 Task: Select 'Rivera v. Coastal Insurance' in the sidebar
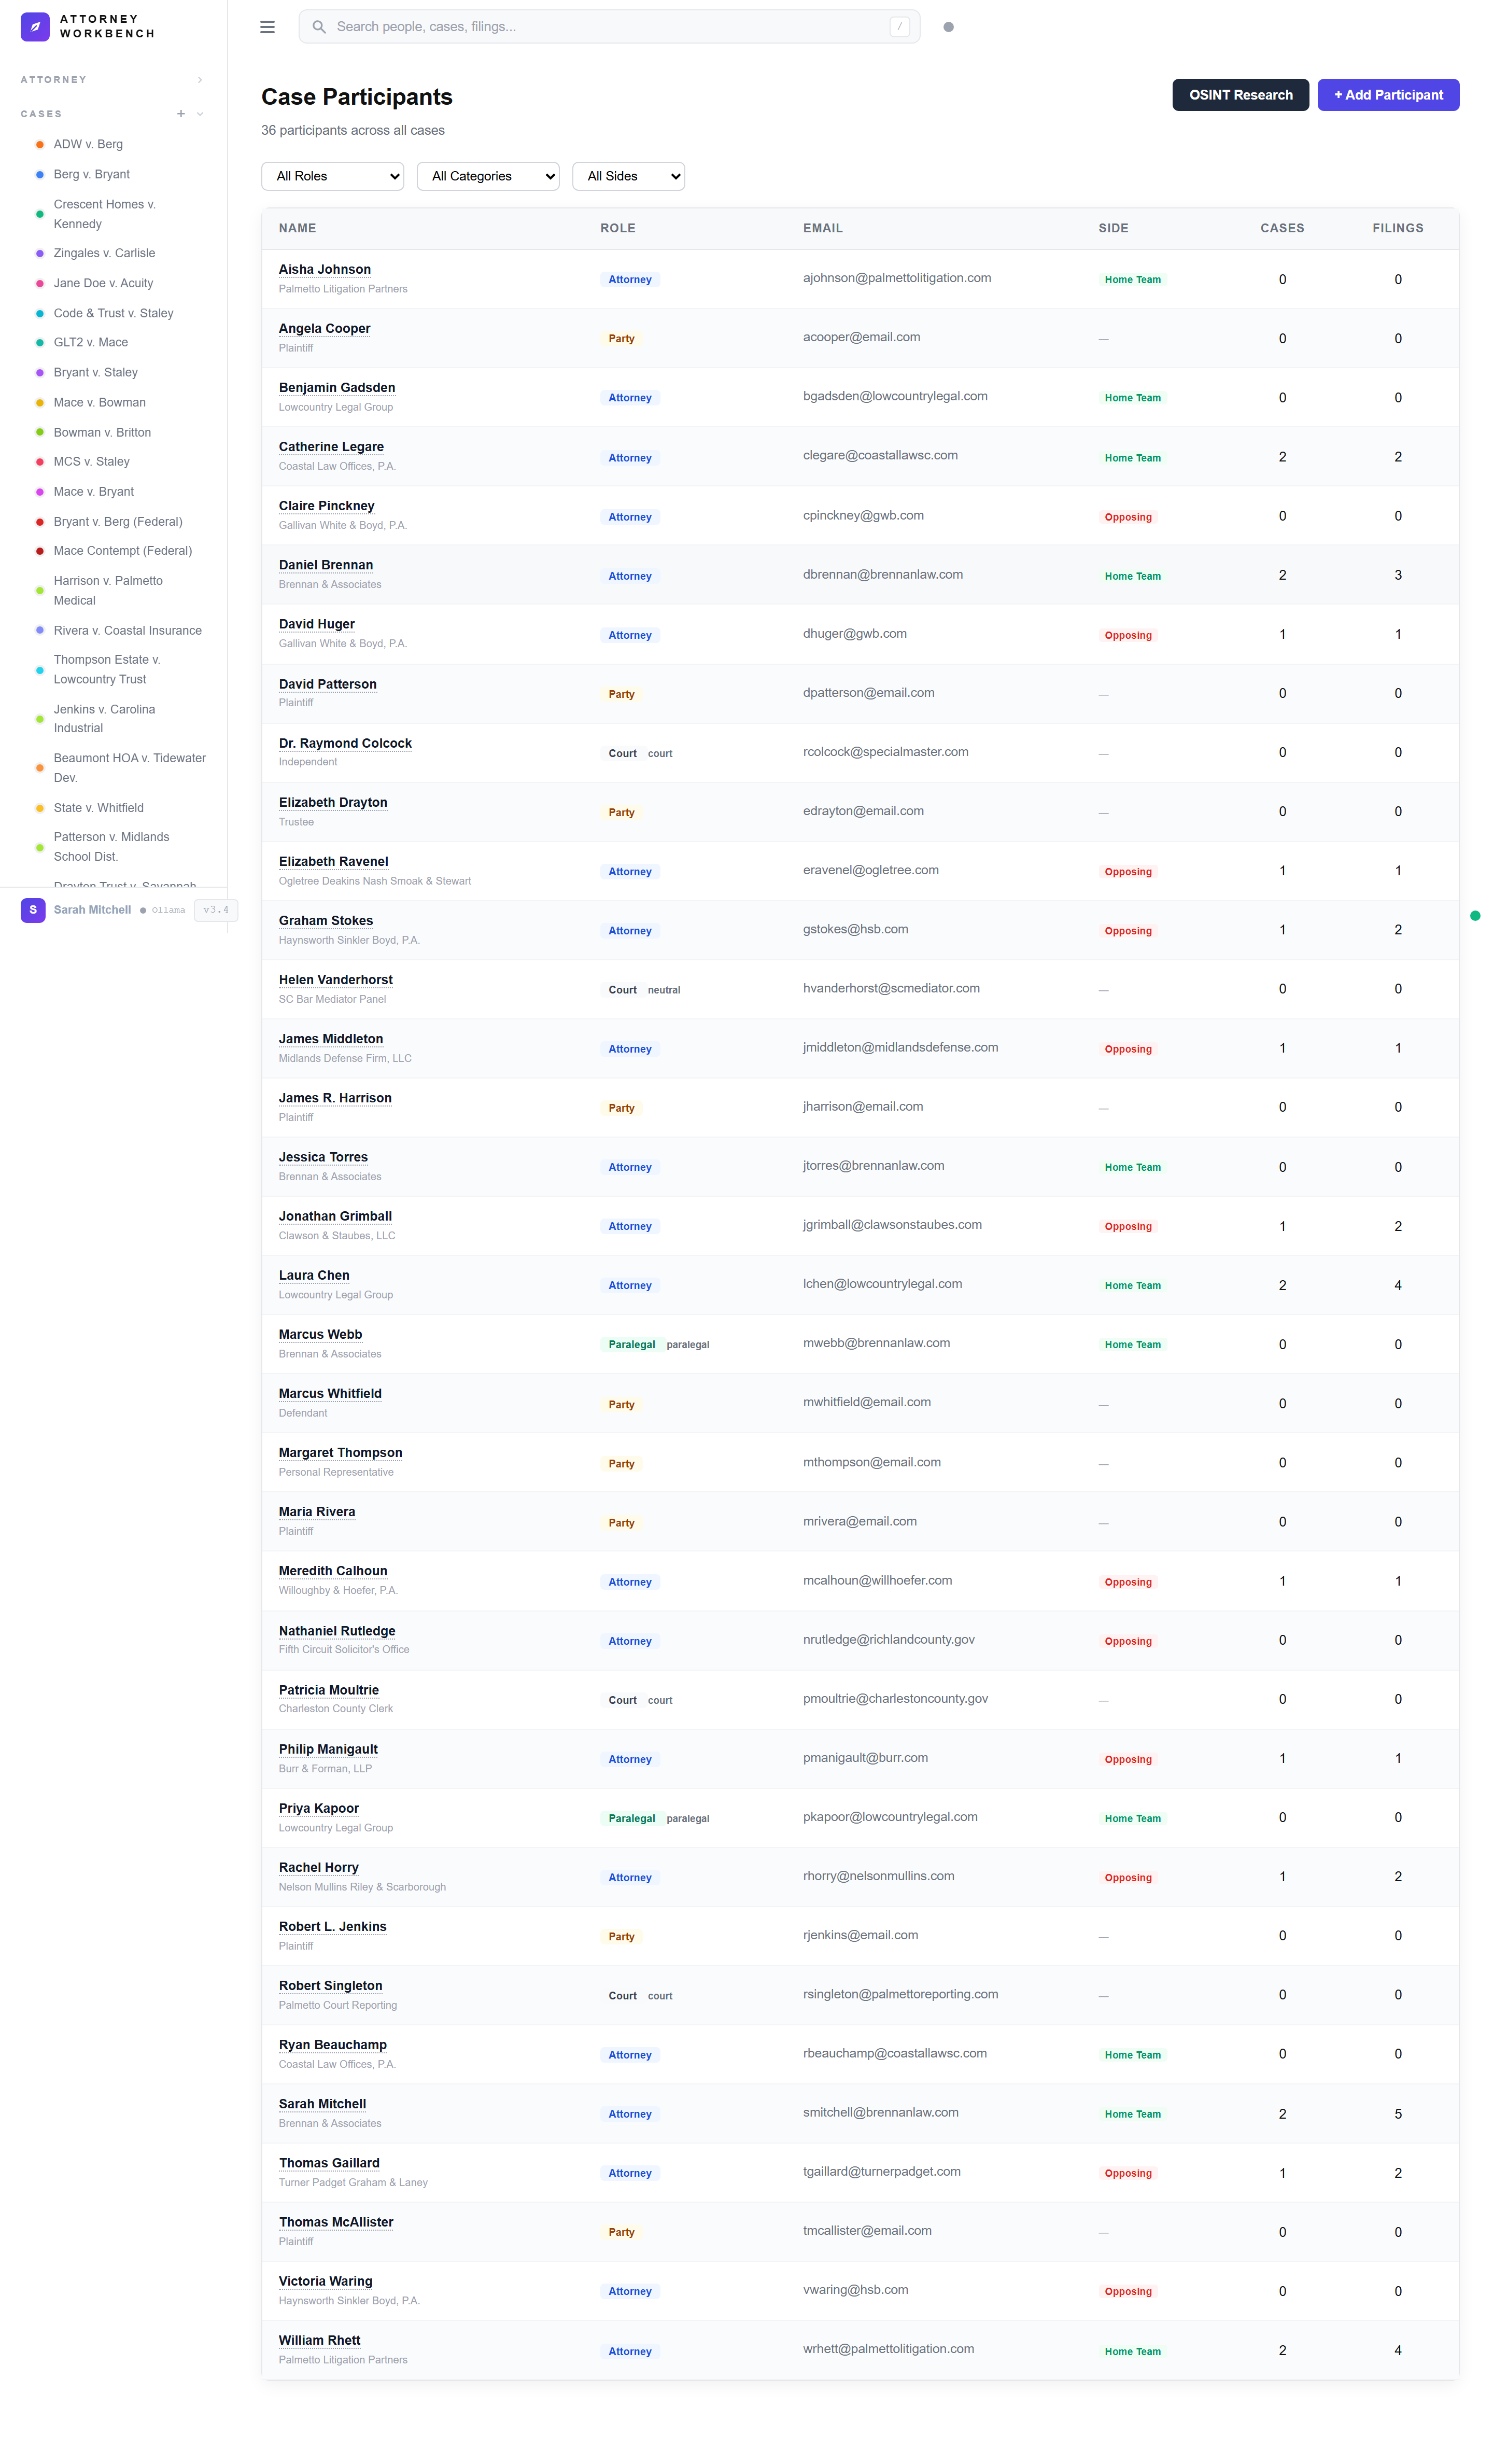point(127,630)
